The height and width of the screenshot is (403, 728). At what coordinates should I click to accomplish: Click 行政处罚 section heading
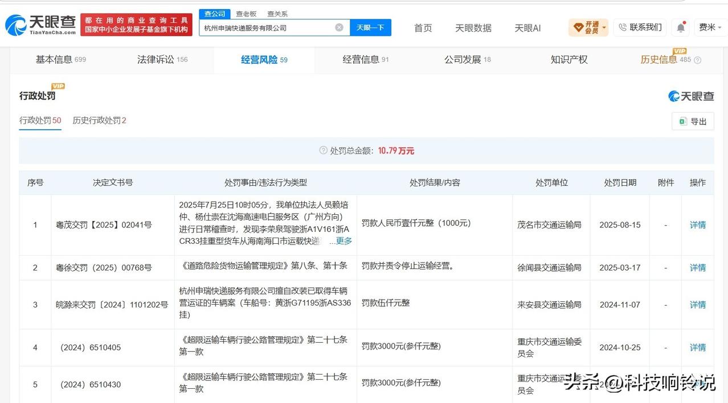click(x=38, y=96)
